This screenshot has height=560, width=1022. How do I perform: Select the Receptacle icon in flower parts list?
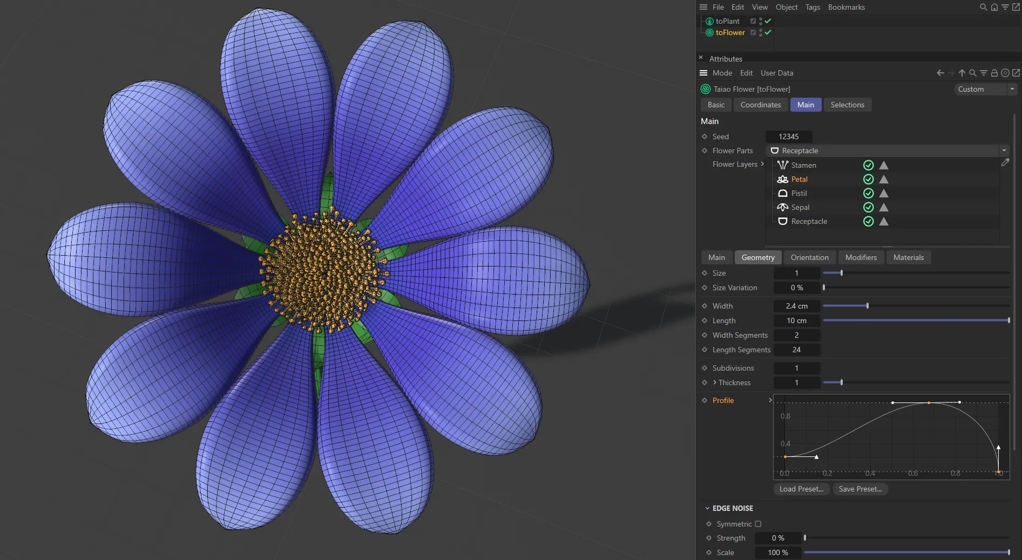[783, 221]
